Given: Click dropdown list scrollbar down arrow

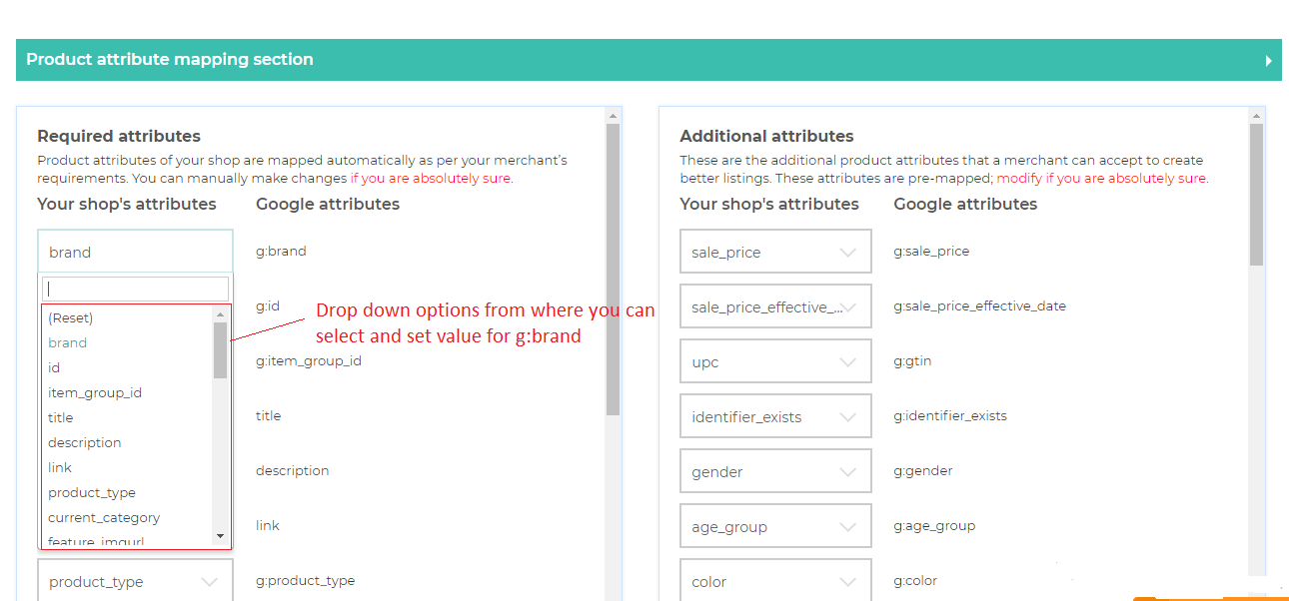Looking at the screenshot, I should 220,537.
